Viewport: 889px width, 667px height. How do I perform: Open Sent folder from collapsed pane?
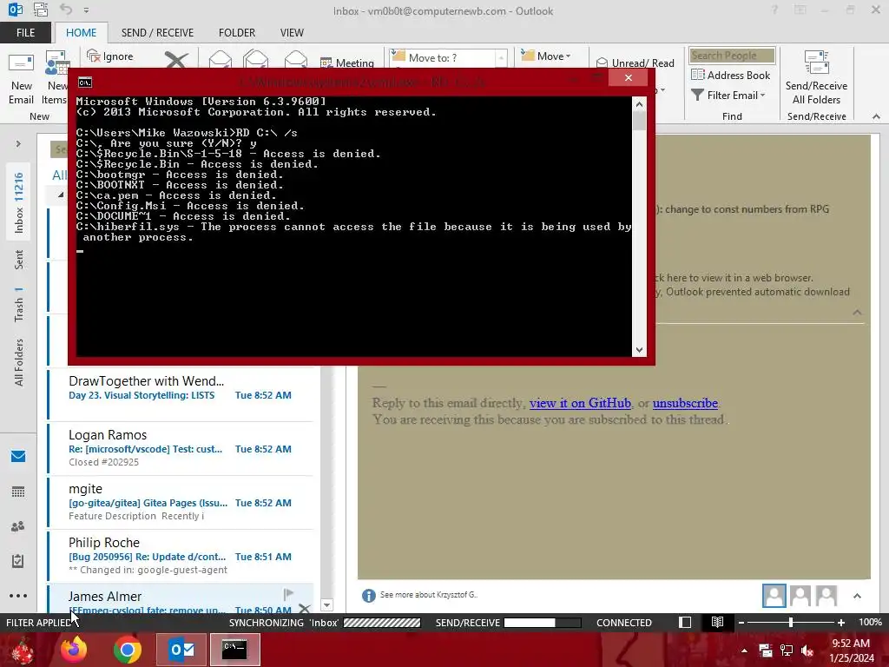point(19,259)
